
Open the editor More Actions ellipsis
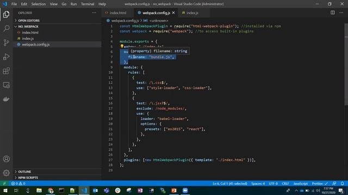point(341,12)
